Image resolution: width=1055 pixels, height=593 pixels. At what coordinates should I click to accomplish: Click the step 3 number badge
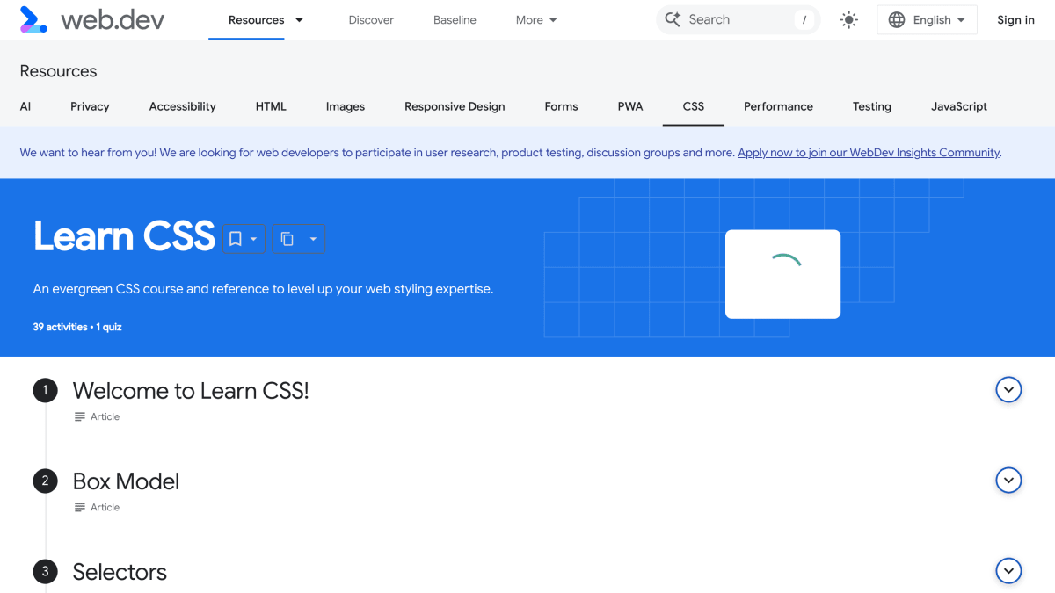coord(45,571)
